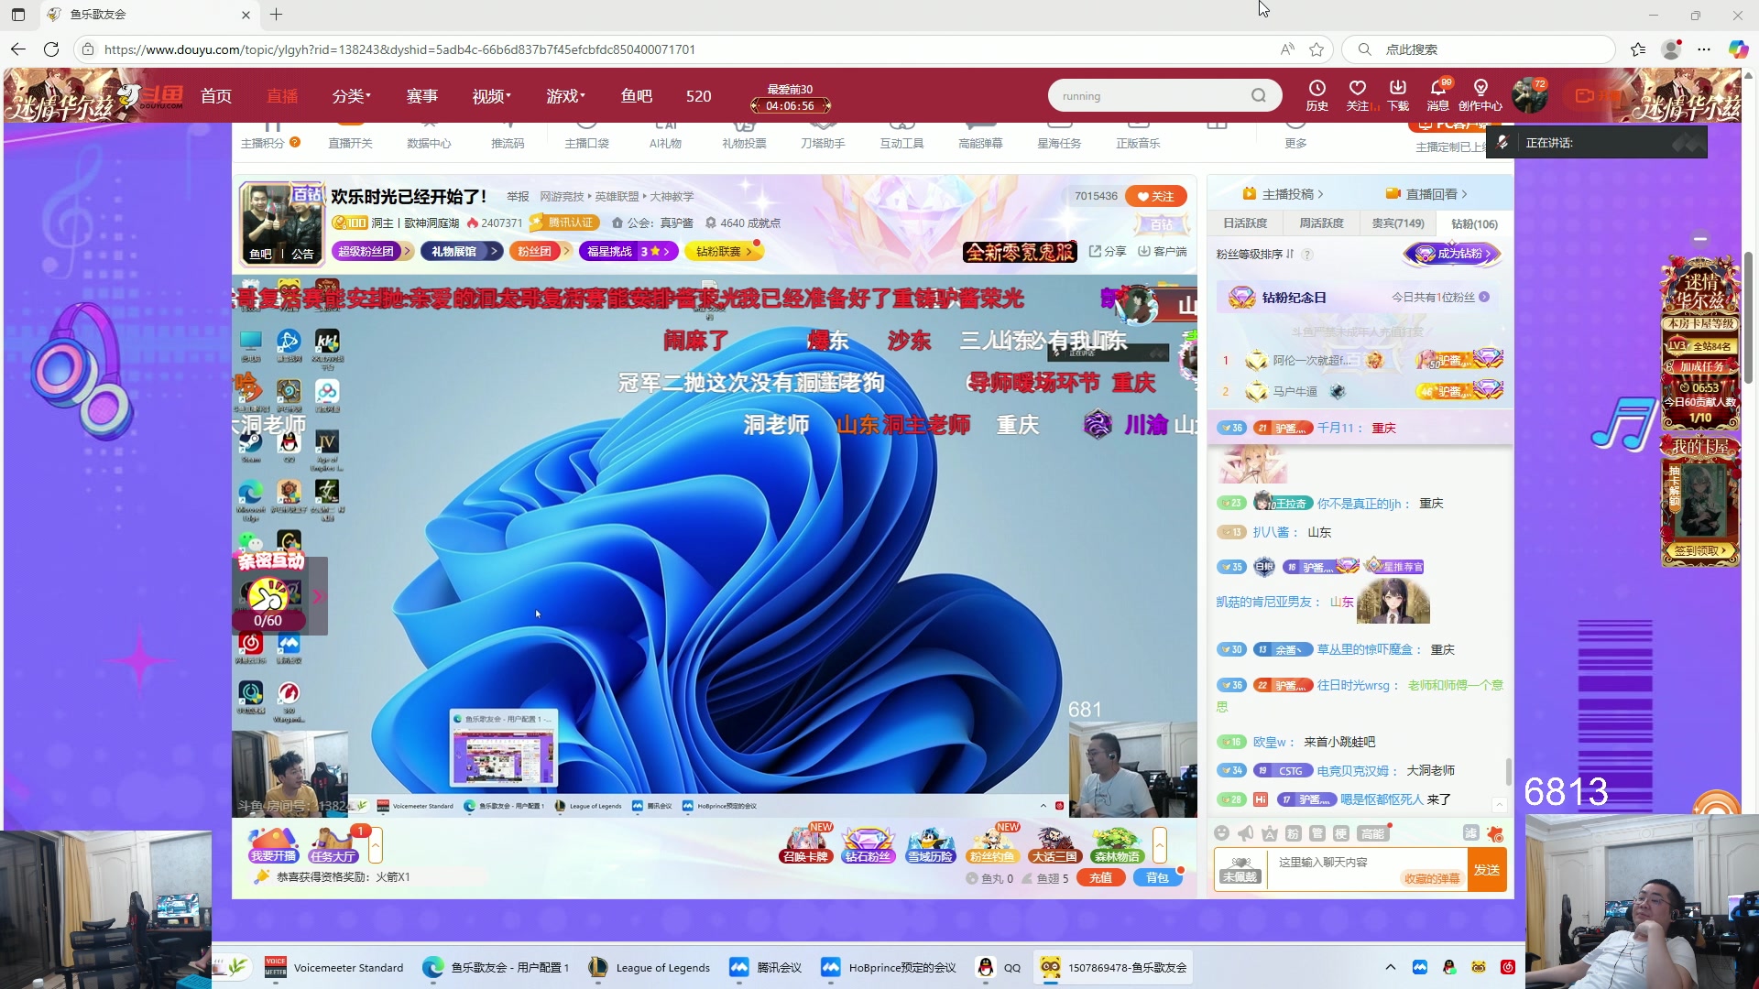Expand the 分类 dropdown in the nav bar
1759x989 pixels.
[351, 96]
